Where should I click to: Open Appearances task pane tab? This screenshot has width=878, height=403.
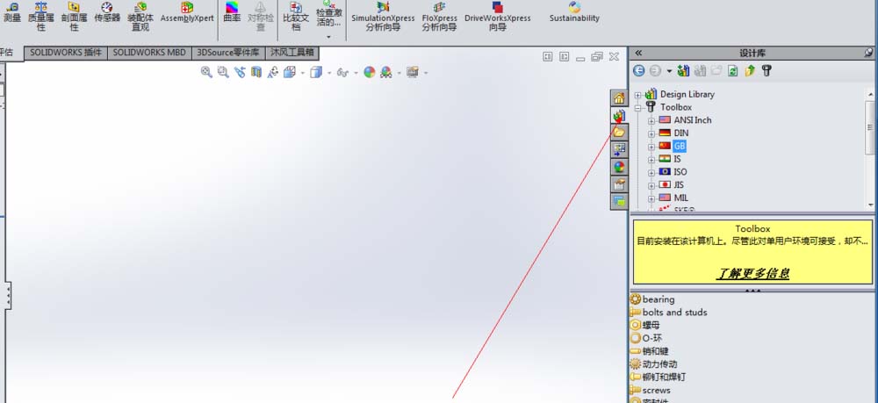tap(619, 167)
